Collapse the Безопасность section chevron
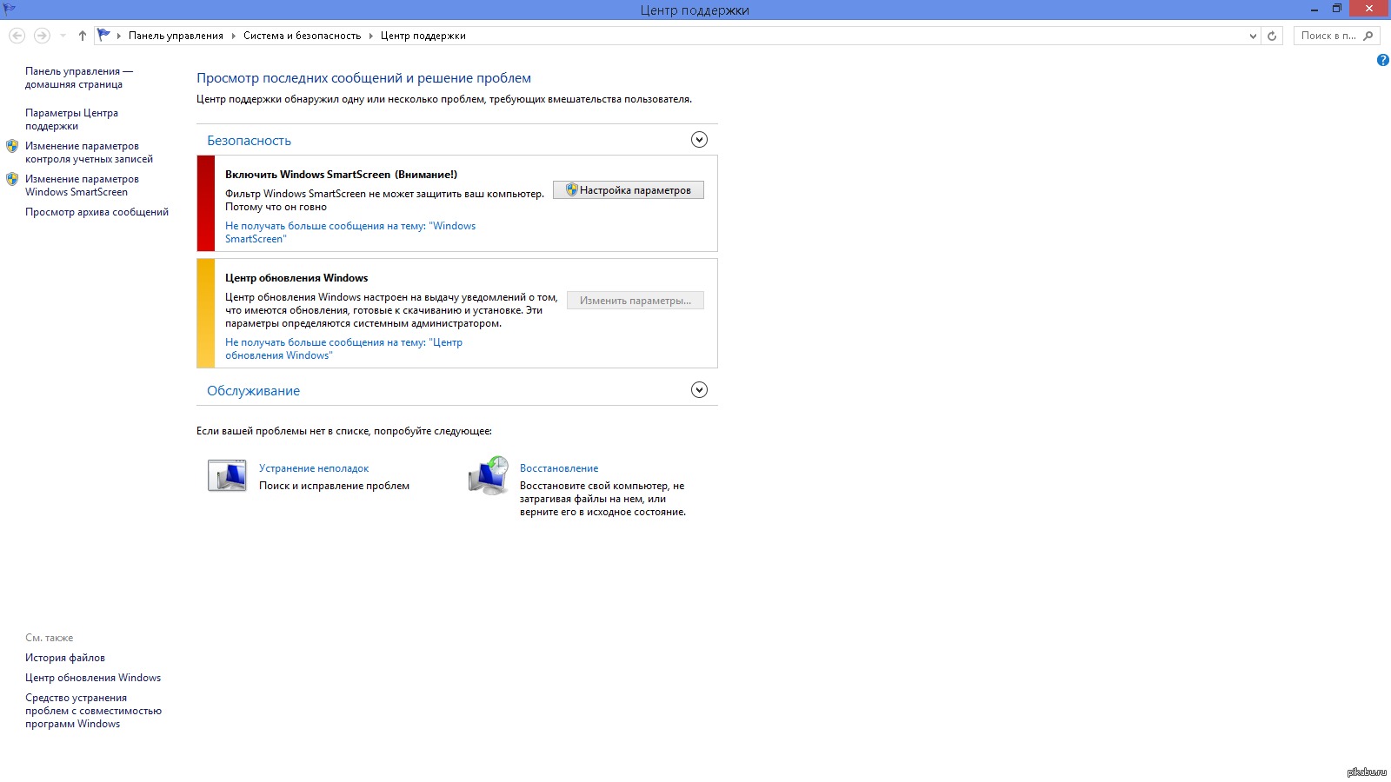Image resolution: width=1391 pixels, height=782 pixels. (x=699, y=140)
